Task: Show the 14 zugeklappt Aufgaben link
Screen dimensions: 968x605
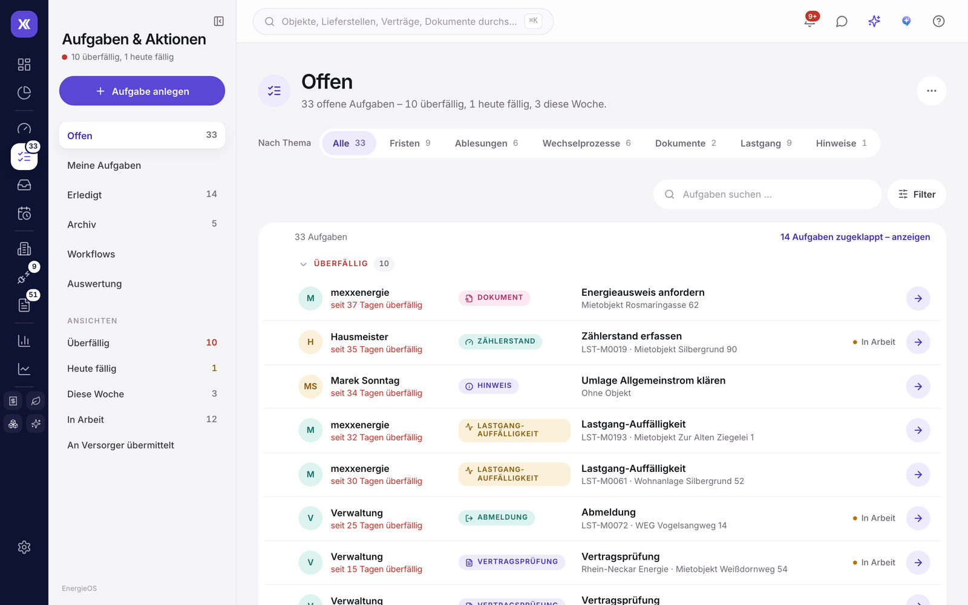Action: (x=855, y=237)
